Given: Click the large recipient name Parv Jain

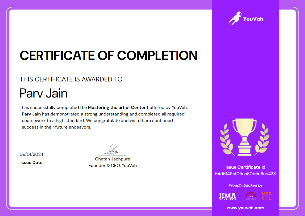Looking at the screenshot, I should pyautogui.click(x=43, y=93).
